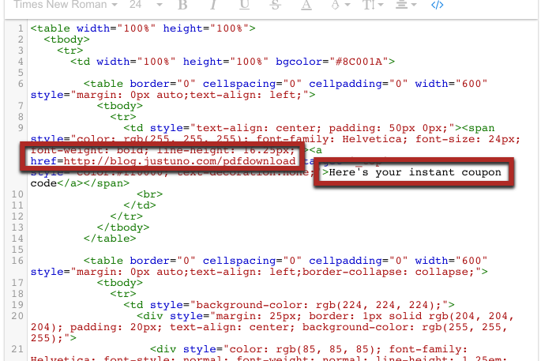The width and height of the screenshot is (541, 361).
Task: Click the <br> tag on line 10
Action: [148, 194]
